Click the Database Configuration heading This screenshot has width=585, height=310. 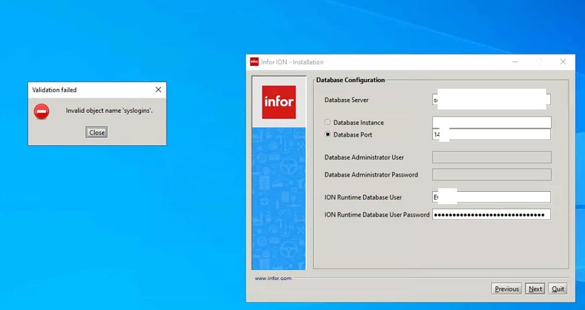coord(350,79)
